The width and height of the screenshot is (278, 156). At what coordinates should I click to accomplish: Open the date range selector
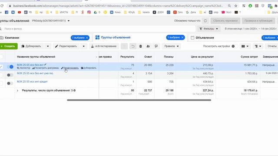pos(251,29)
